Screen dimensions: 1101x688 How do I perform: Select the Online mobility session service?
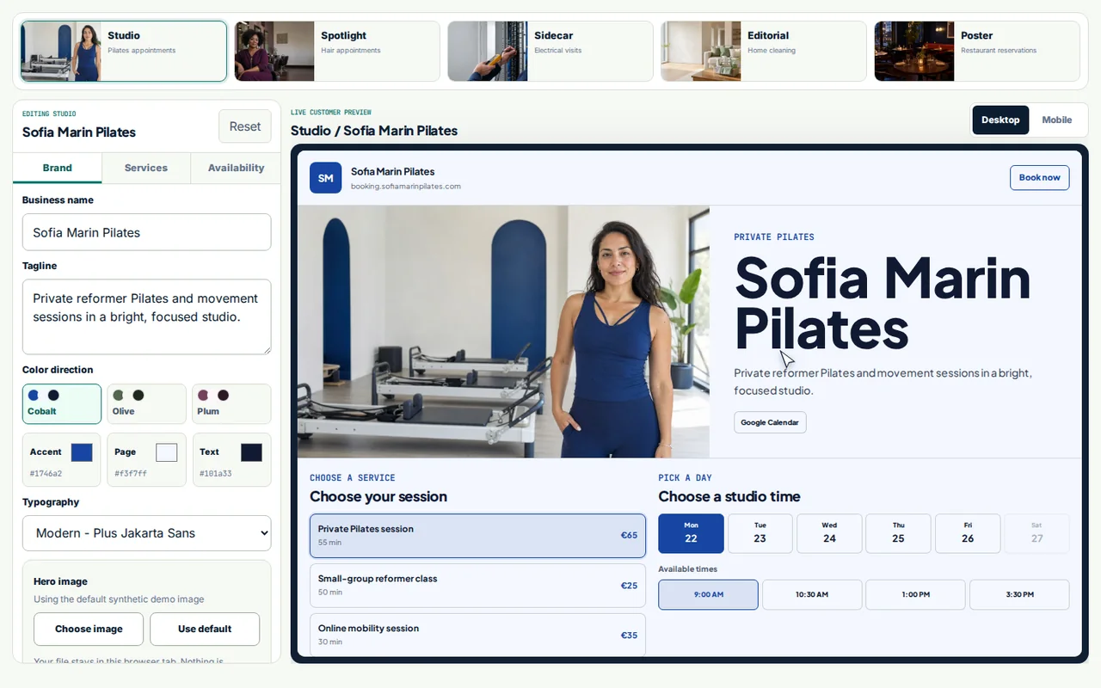(x=477, y=635)
